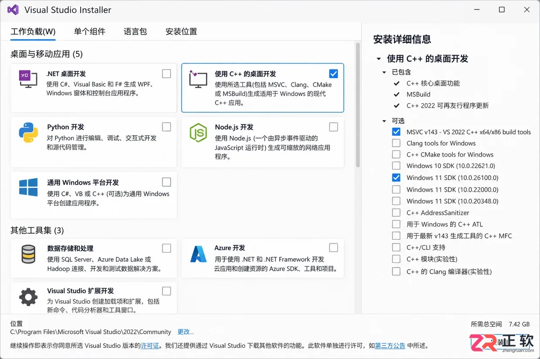
Task: Switch to the 单个组件 tab
Action: pos(89,32)
